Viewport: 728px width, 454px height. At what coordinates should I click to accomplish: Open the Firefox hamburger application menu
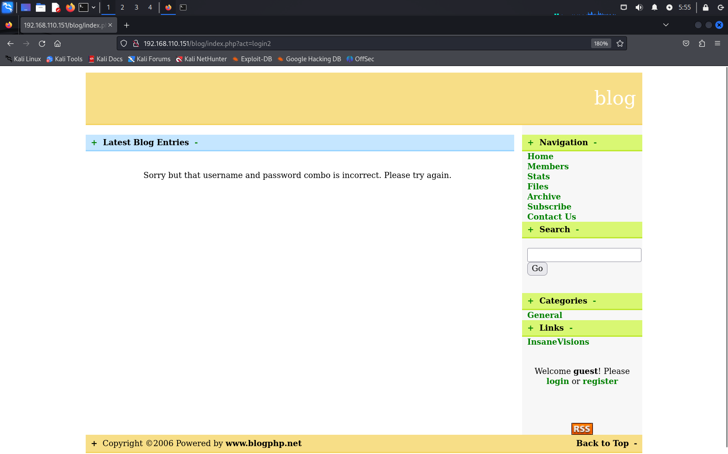(718, 44)
